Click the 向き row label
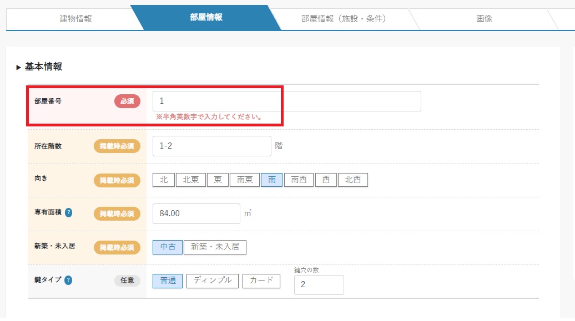575x321 pixels. pyautogui.click(x=41, y=179)
